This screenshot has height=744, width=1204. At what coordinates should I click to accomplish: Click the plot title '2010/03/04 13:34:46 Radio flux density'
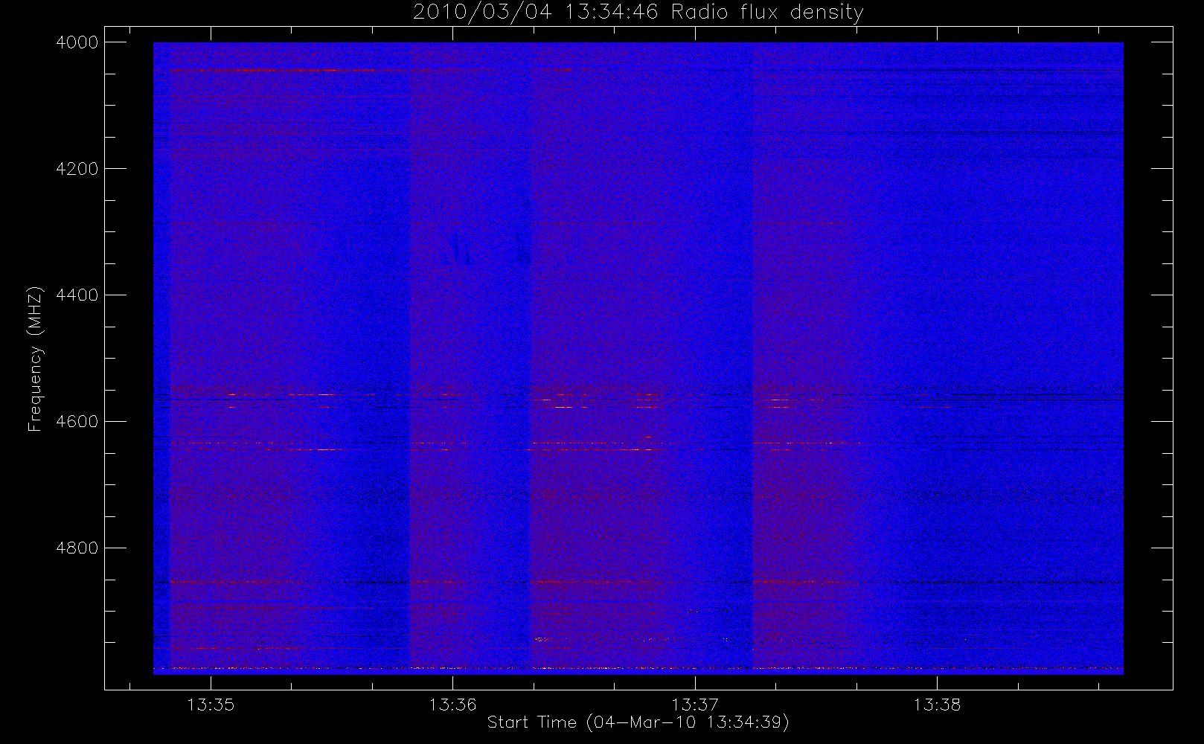point(638,13)
